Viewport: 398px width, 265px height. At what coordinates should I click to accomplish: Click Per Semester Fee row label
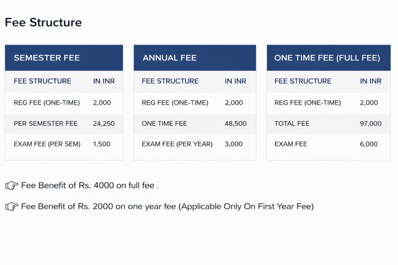click(45, 124)
